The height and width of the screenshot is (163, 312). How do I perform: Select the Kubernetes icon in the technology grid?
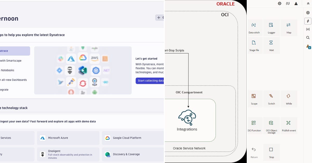point(96,70)
